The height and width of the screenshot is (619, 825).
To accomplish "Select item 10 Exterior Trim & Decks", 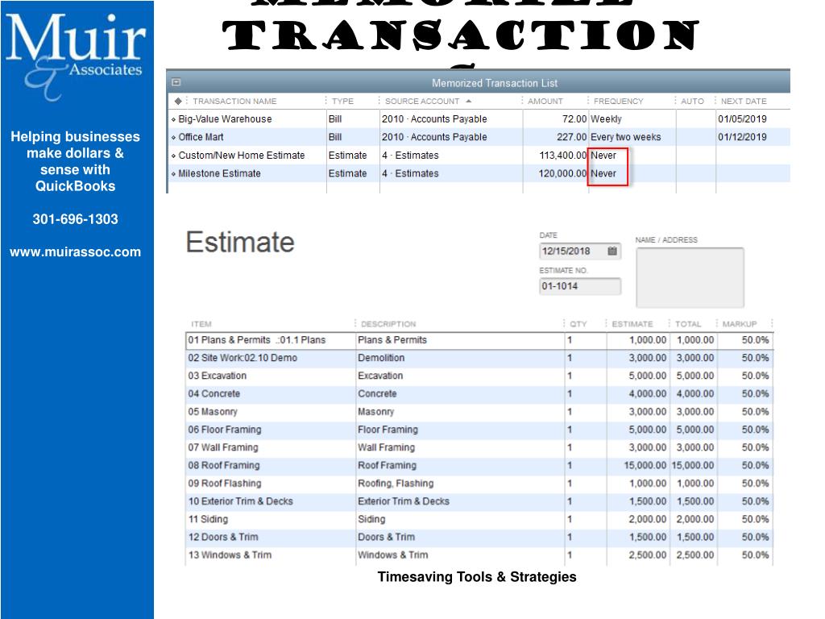I will 479,501.
